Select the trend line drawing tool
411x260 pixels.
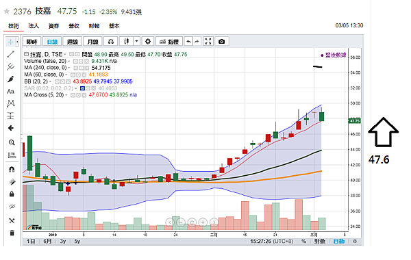10,54
